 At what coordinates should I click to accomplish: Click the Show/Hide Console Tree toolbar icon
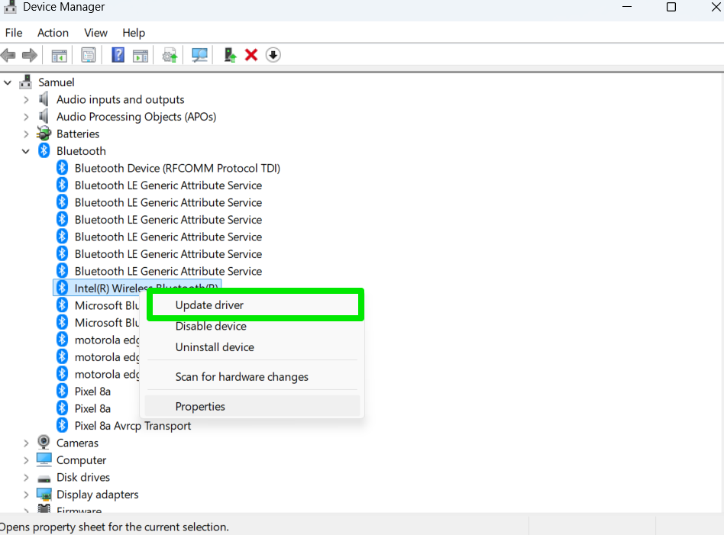59,56
